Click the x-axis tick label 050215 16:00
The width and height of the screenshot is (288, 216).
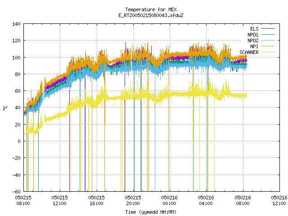96,201
